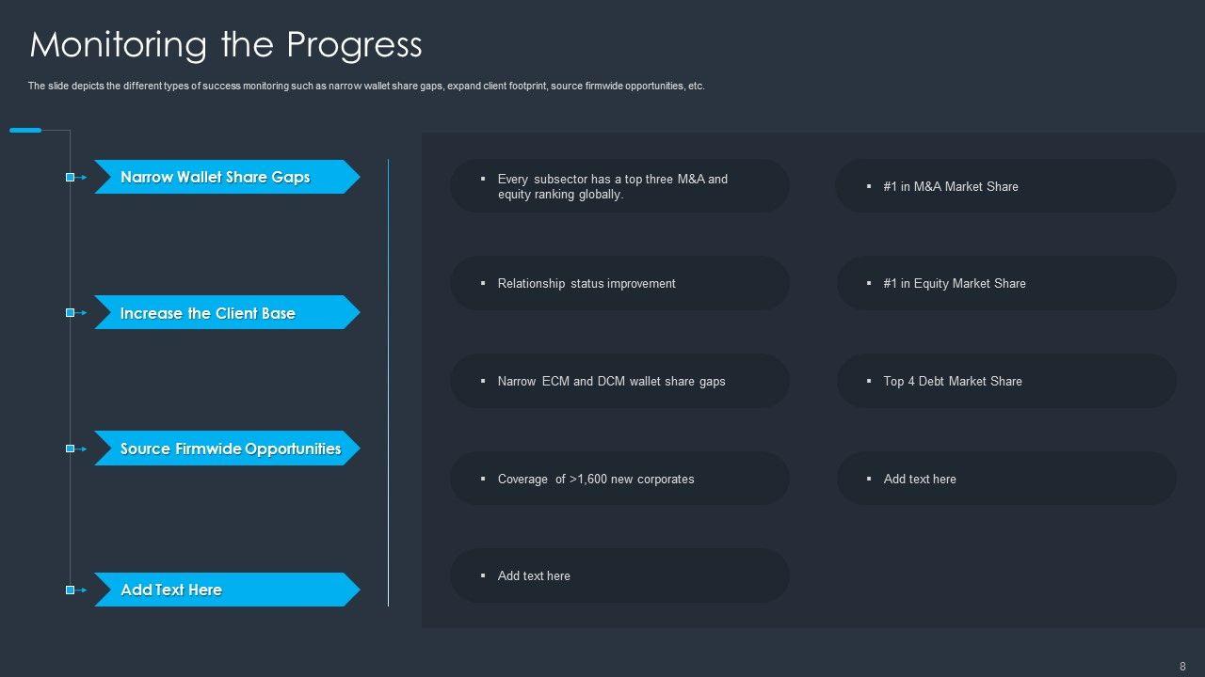Click square marker beside Narrow Wallet Share Gaps
The height and width of the screenshot is (677, 1205).
coord(70,177)
